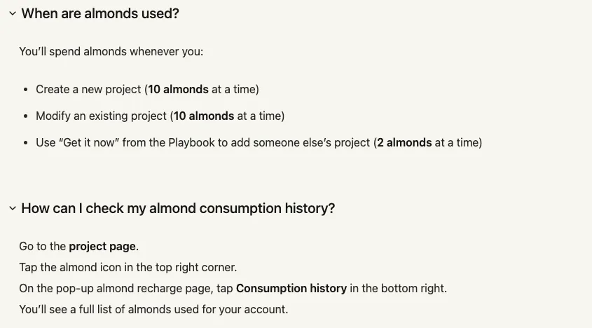Click the "pop-up almond recharge page" sentence

click(x=126, y=288)
